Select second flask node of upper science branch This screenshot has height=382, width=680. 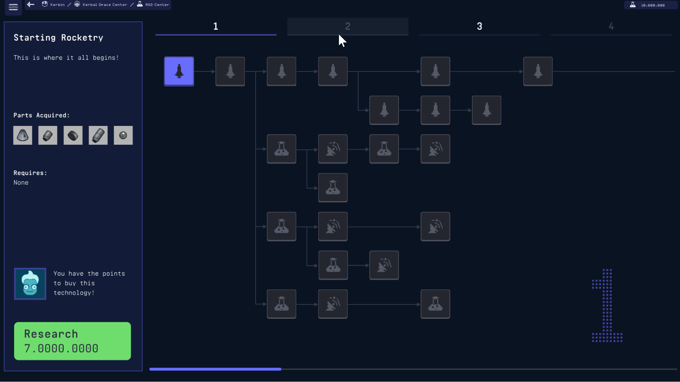tap(384, 149)
